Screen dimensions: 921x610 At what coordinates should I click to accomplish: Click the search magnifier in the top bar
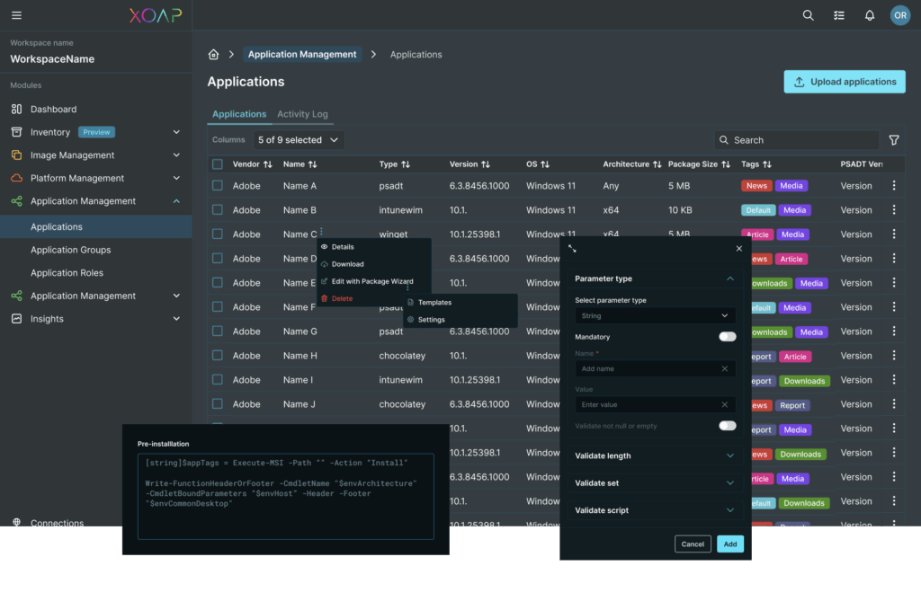click(x=808, y=14)
